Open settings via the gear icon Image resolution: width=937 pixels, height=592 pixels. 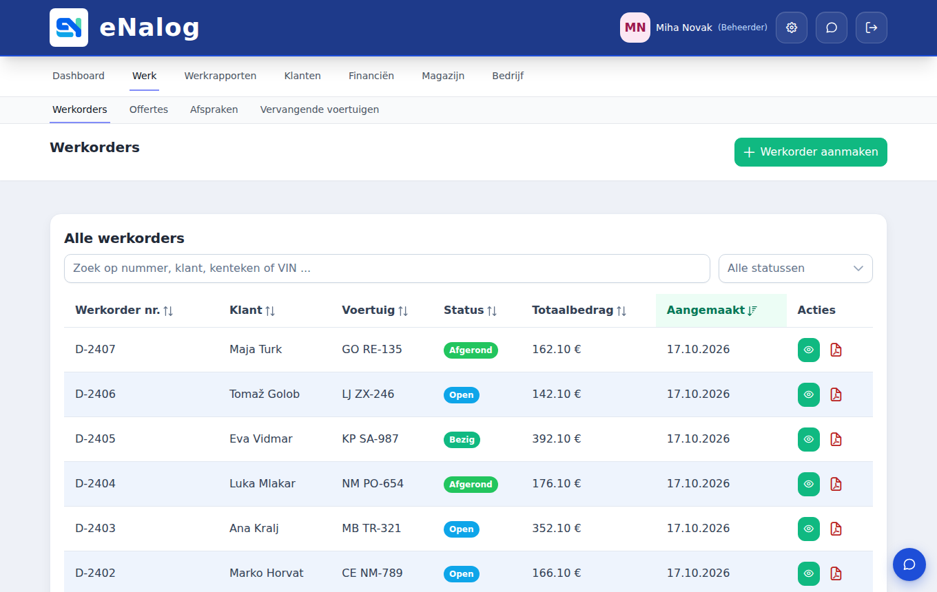point(792,28)
